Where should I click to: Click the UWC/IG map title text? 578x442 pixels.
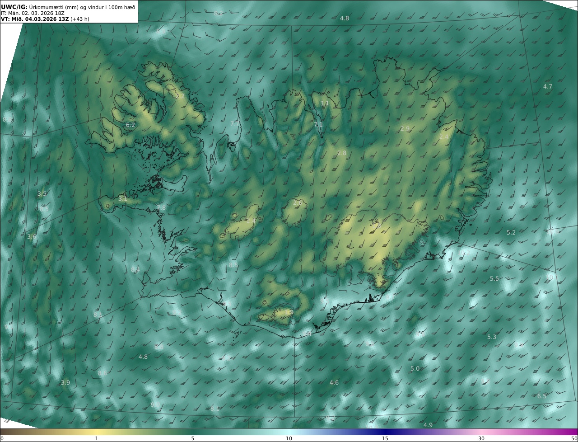69,7
